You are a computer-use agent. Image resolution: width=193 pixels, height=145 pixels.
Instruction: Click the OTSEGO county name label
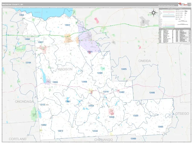(182, 114)
